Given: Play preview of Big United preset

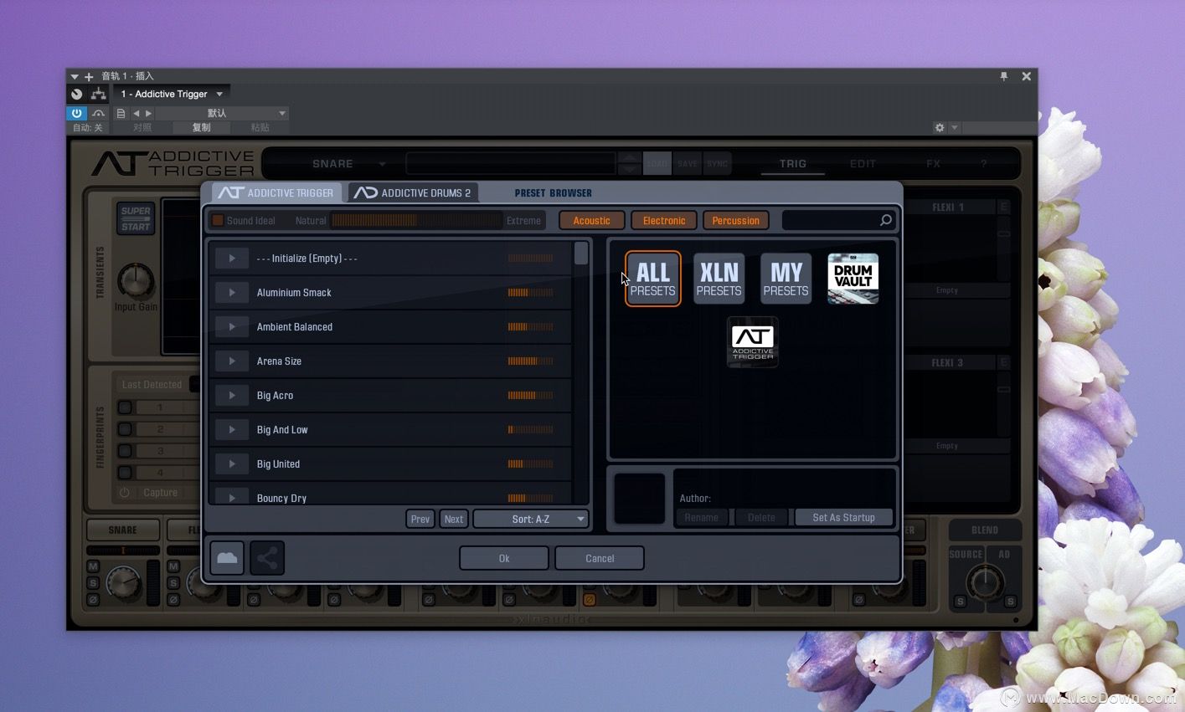Looking at the screenshot, I should (x=232, y=464).
